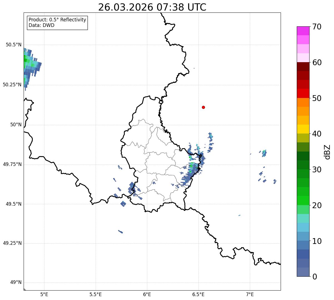Click the 5°E longitude label
This screenshot has width=334, height=300.
click(x=44, y=294)
